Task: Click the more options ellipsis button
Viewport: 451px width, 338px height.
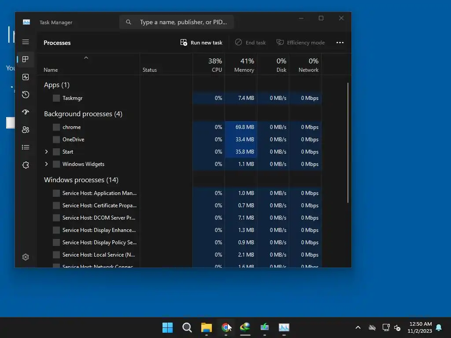Action: (x=340, y=43)
